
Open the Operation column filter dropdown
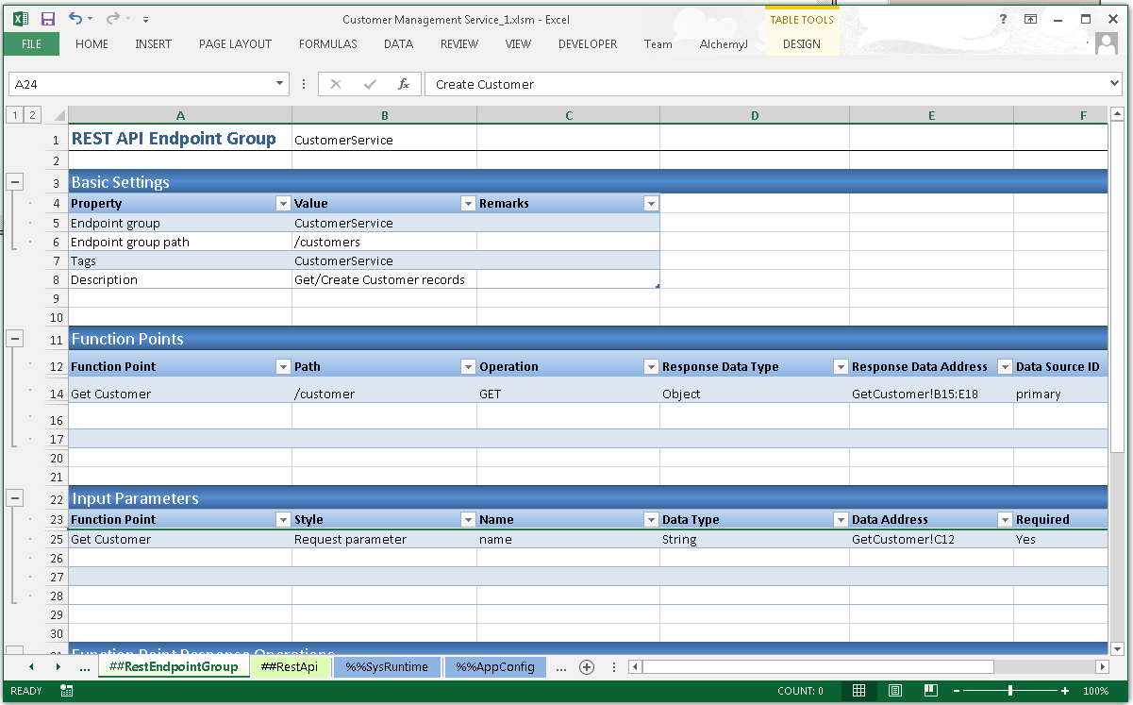[x=650, y=367]
